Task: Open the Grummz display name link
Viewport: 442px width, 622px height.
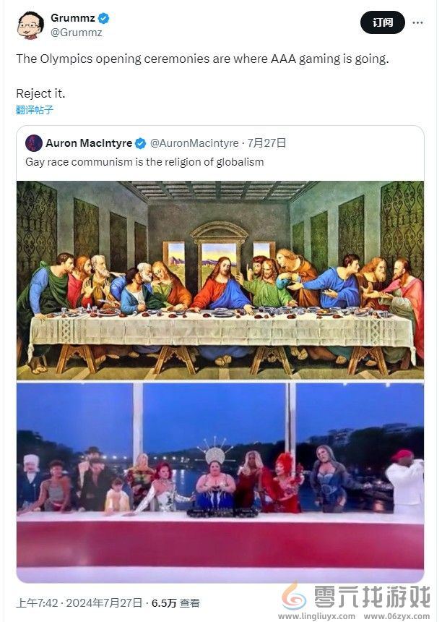Action: point(72,18)
